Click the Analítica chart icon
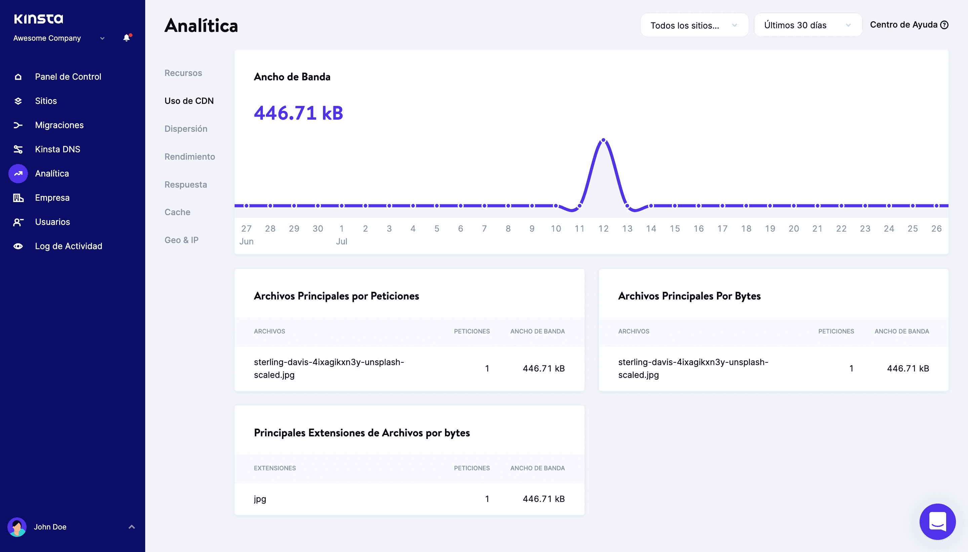This screenshot has width=968, height=552. [x=18, y=174]
